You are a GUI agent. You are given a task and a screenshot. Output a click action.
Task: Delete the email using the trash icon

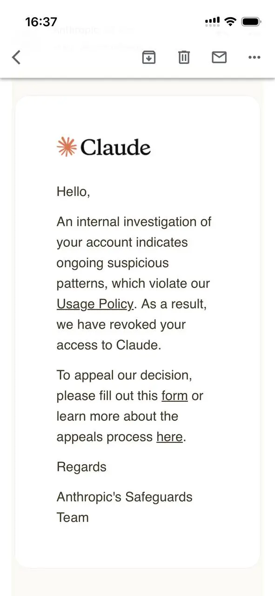[x=184, y=57]
